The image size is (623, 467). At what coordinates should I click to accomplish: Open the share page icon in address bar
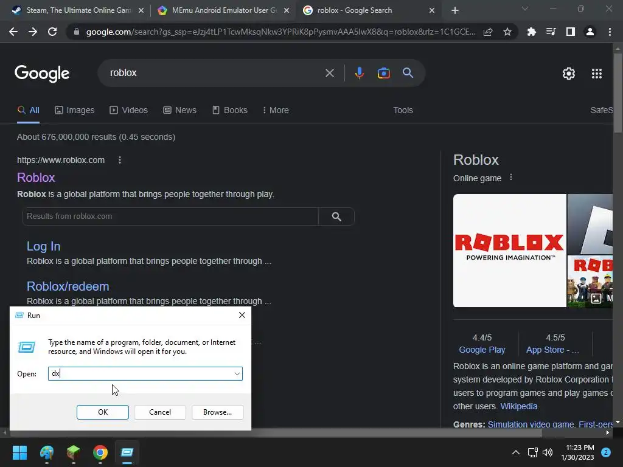(x=488, y=32)
